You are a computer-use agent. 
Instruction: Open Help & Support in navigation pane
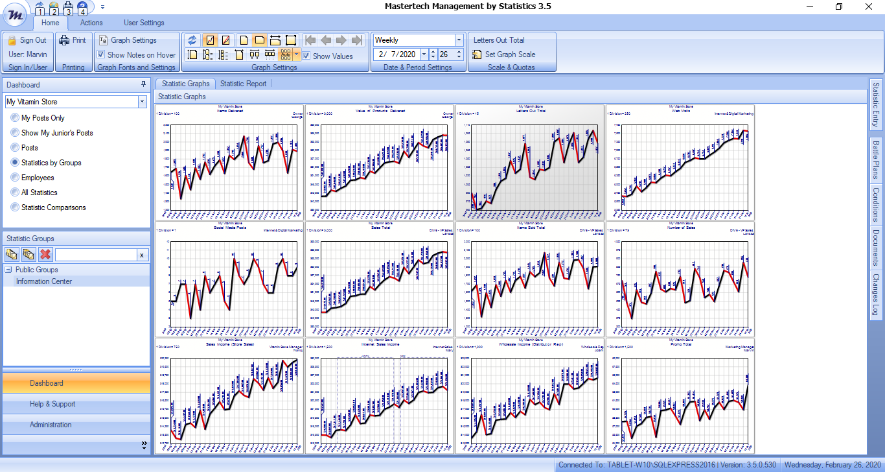(52, 404)
